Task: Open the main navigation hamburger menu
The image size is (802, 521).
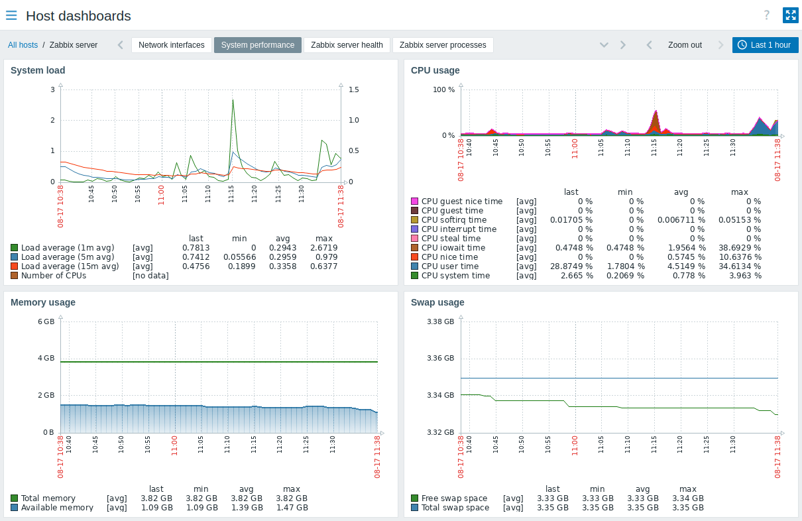Action: point(11,15)
